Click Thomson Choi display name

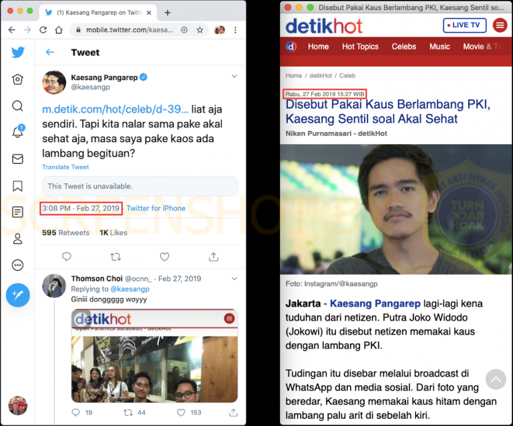tap(97, 279)
